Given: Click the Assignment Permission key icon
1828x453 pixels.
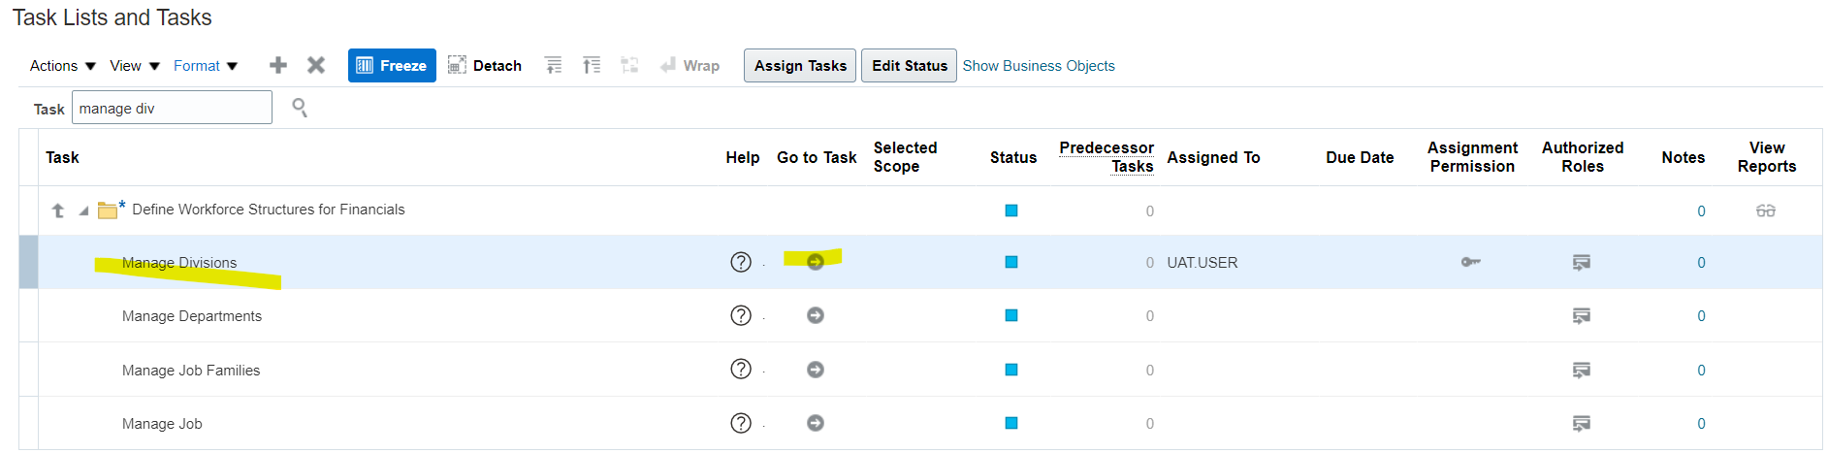Looking at the screenshot, I should [1471, 262].
